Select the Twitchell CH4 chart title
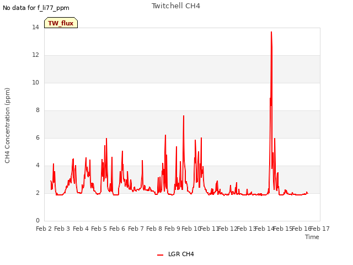This screenshot has height=265, width=353. pyautogui.click(x=176, y=6)
